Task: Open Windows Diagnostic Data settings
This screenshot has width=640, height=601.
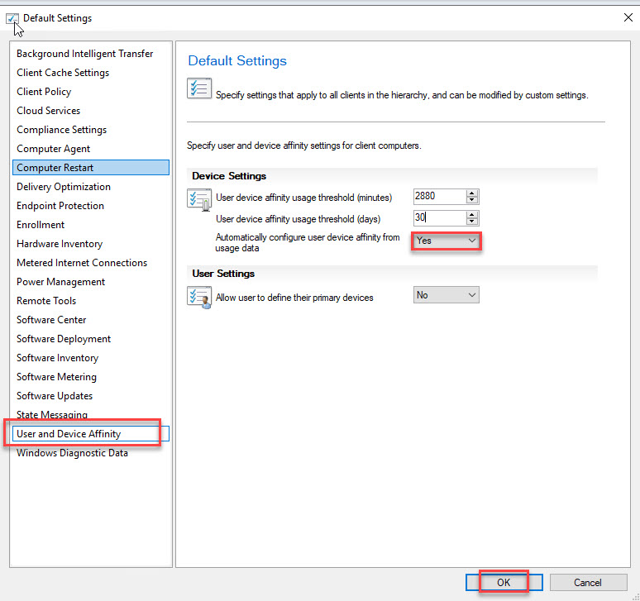Action: coord(72,453)
